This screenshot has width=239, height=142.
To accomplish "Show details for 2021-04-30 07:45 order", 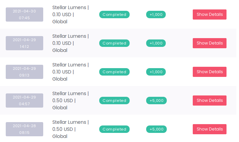I will [210, 15].
